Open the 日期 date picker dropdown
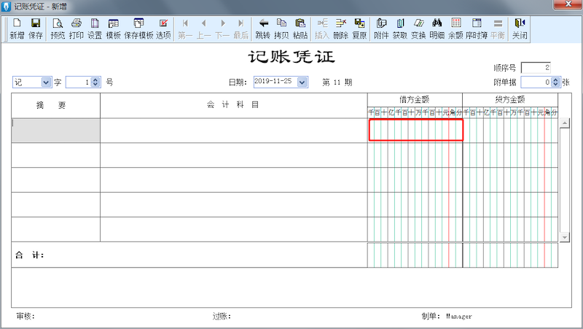583x329 pixels. click(302, 82)
